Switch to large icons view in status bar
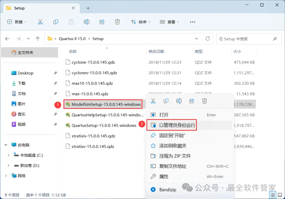The image size is (285, 199). (280, 195)
